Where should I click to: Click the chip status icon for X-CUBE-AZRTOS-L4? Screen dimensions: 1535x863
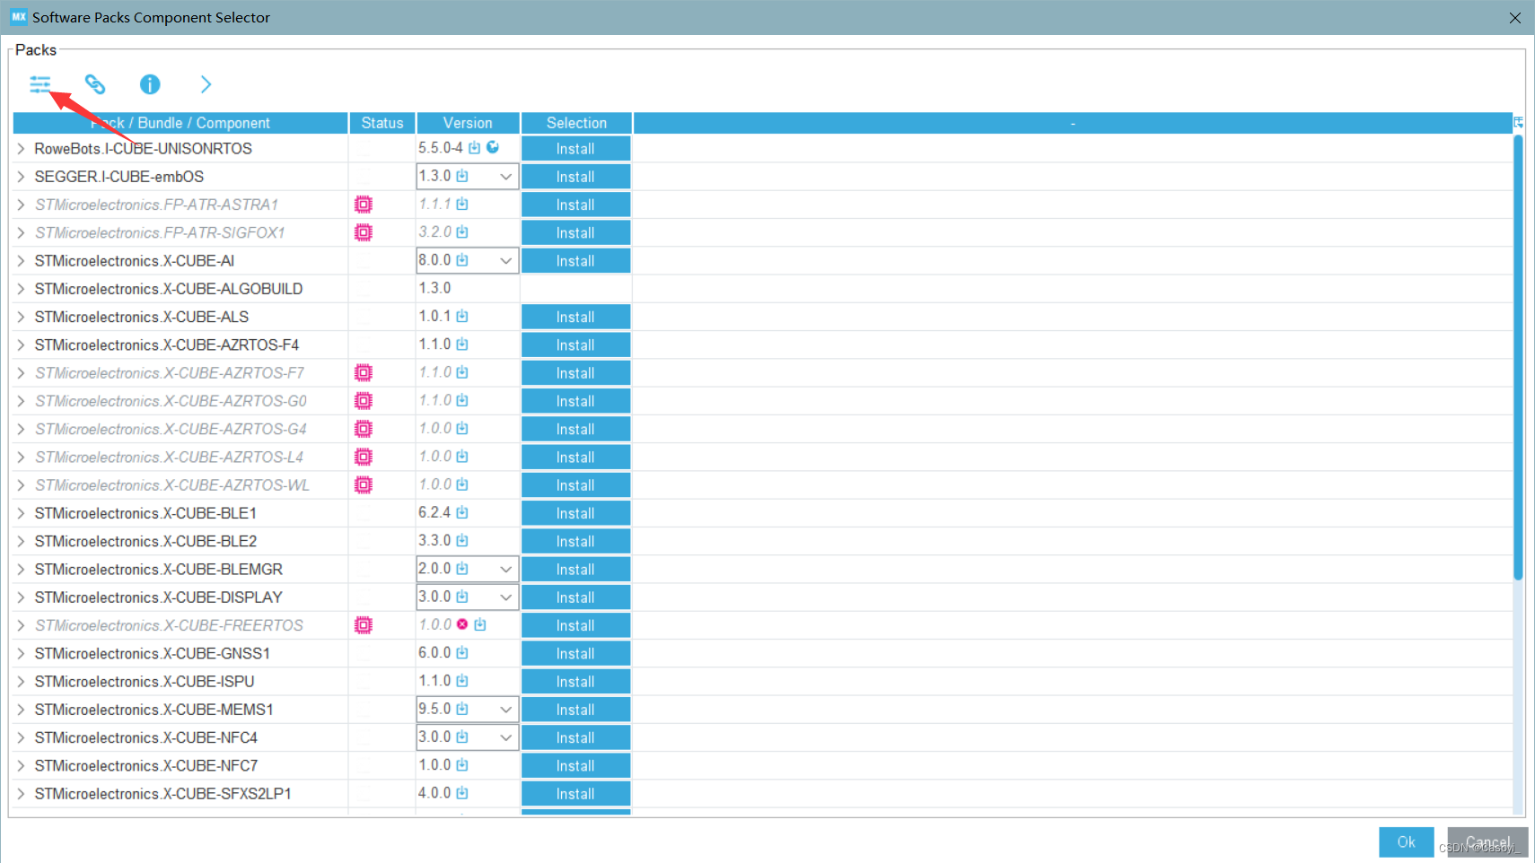364,457
